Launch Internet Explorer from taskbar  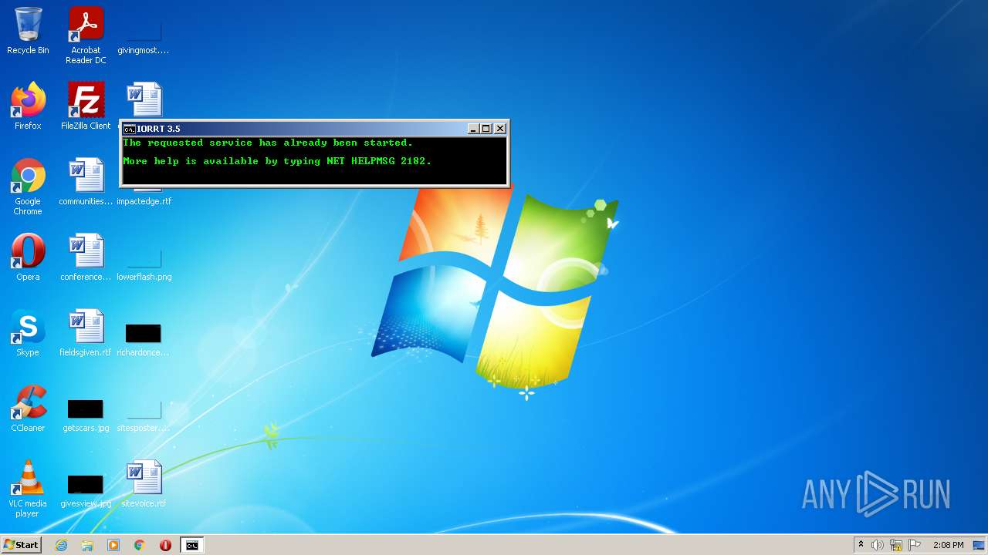click(62, 545)
